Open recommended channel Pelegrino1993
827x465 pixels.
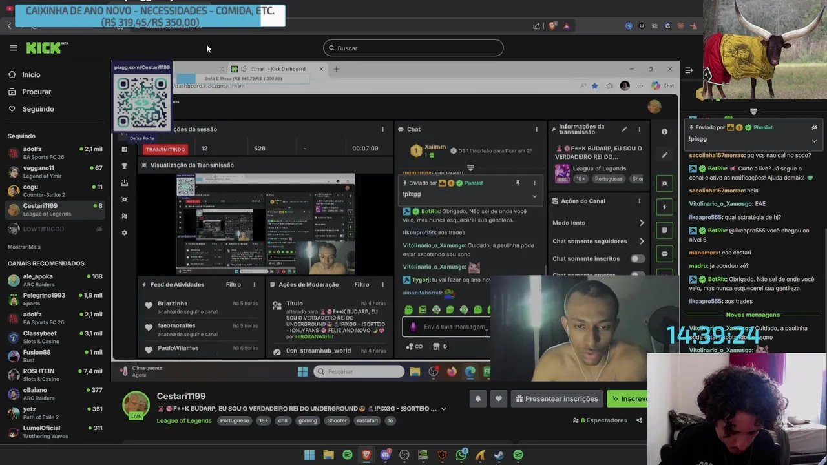click(x=55, y=298)
